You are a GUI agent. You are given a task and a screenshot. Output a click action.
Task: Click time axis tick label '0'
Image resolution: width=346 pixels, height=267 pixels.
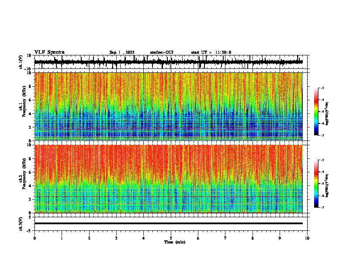(35, 238)
